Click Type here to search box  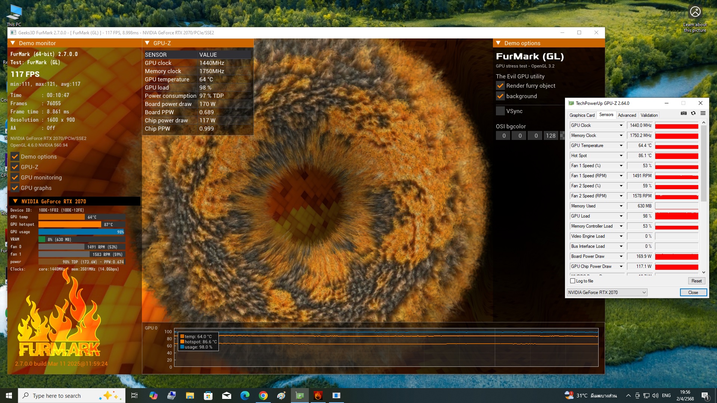point(72,396)
